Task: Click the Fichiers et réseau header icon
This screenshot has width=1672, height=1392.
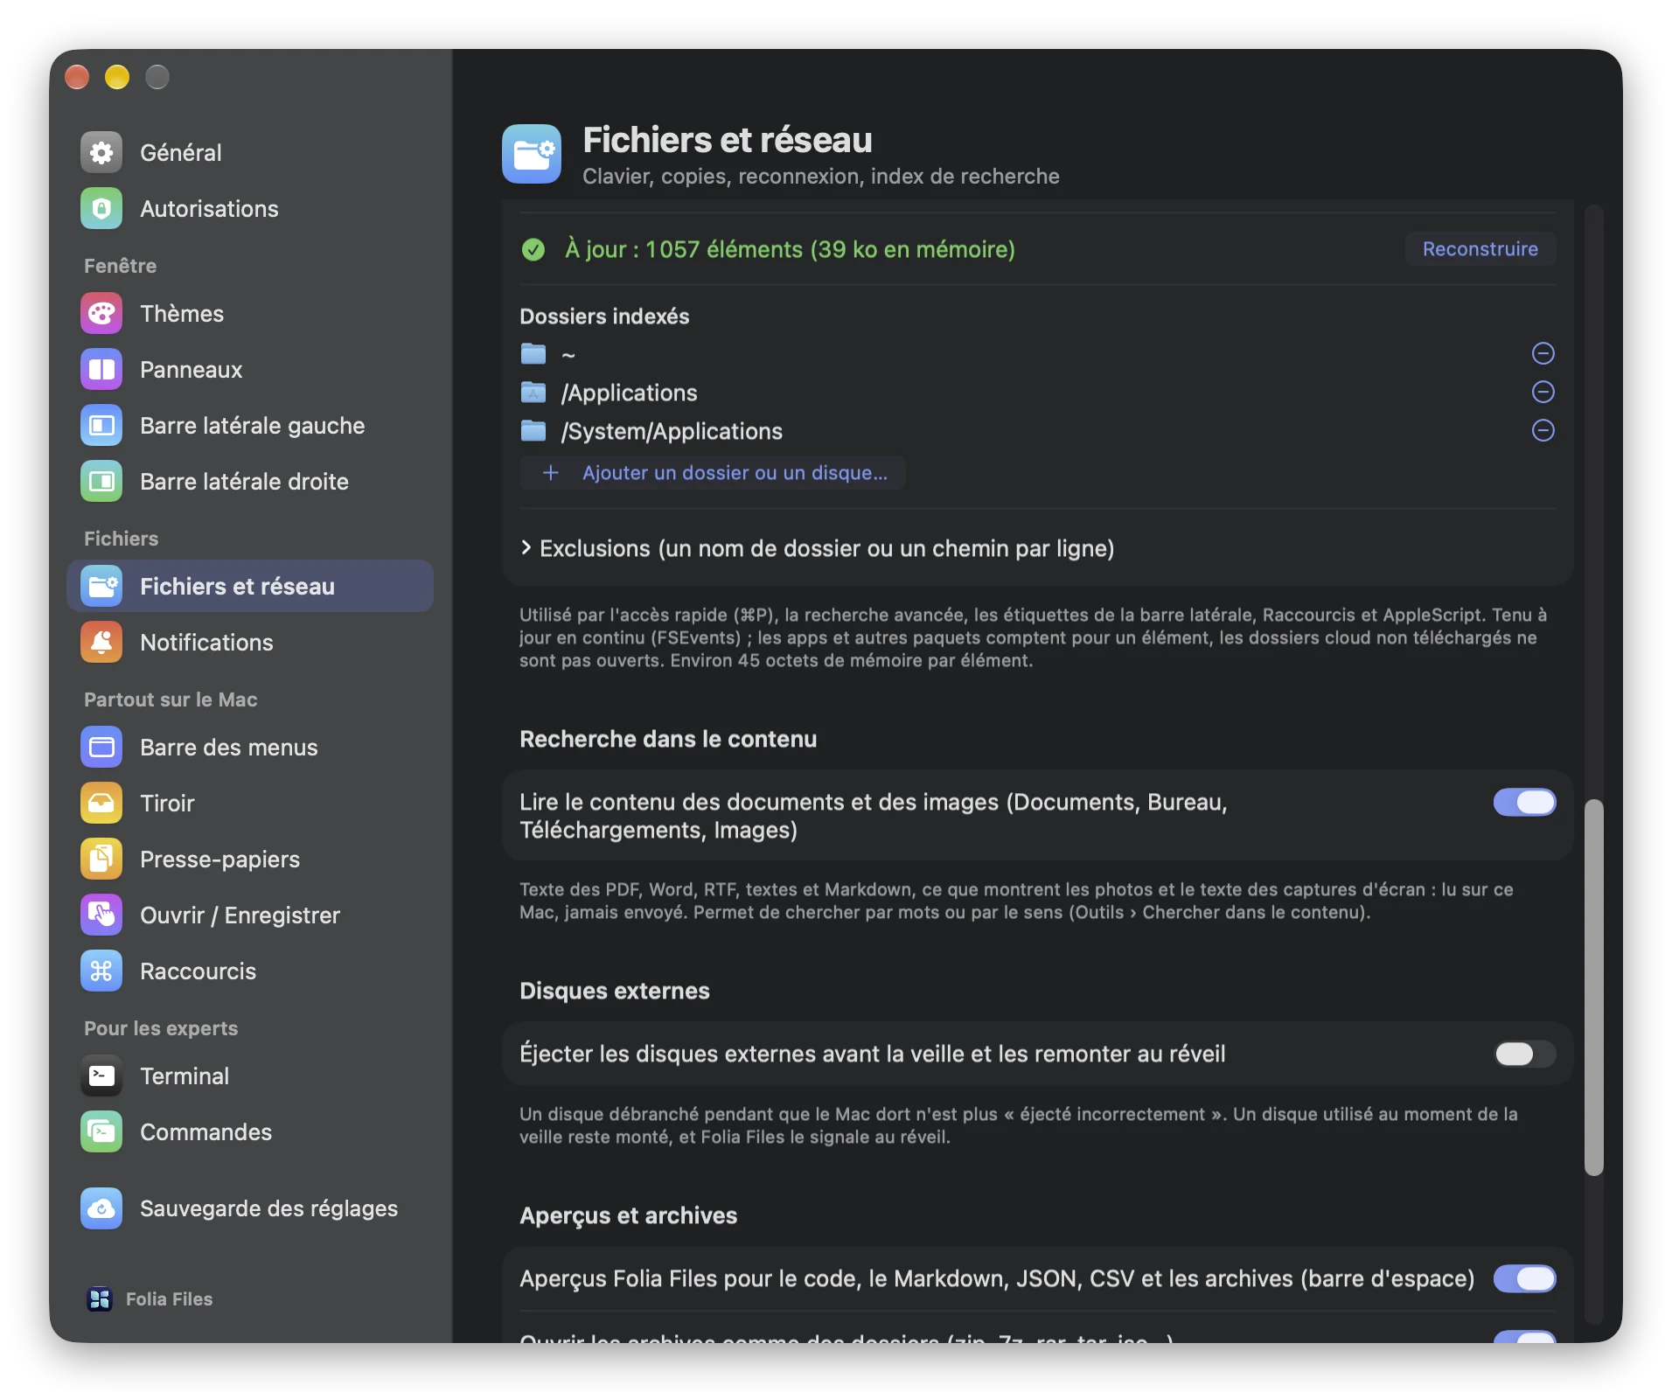Action: click(x=532, y=154)
